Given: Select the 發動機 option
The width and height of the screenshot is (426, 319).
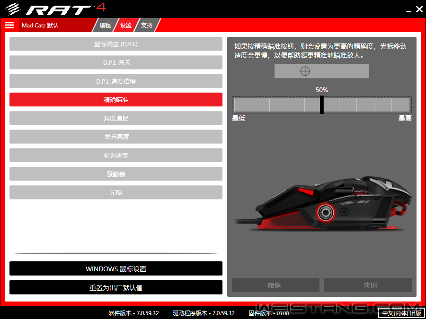Looking at the screenshot, I should click(116, 174).
